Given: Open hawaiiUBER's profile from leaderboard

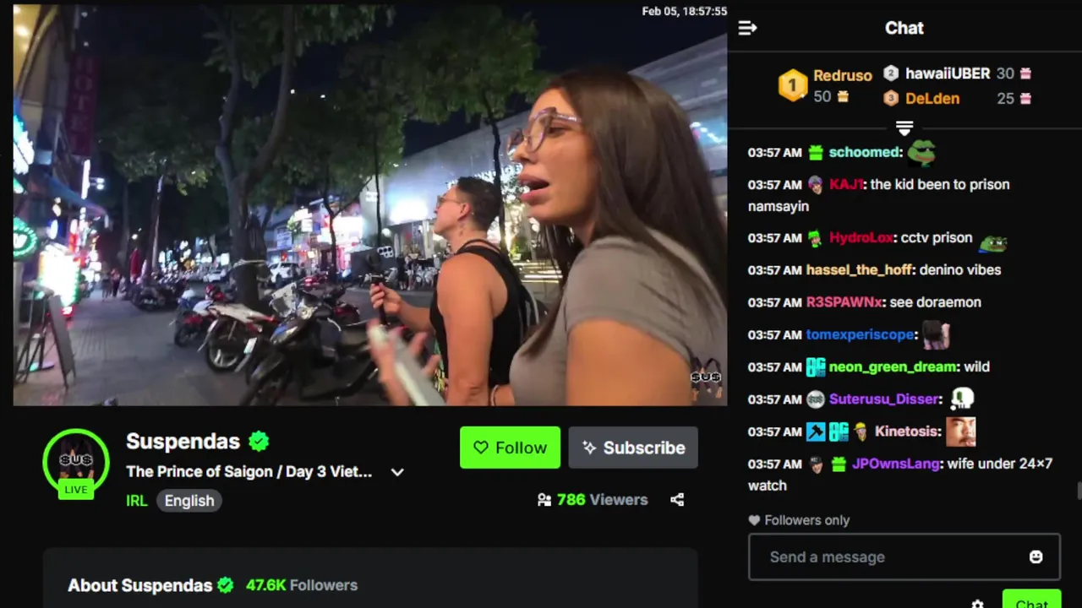Looking at the screenshot, I should (x=948, y=73).
